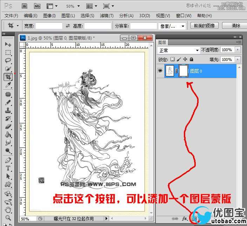Open the Layers panel options menu icon
Viewport: 247px width, 226px height.
239,42
